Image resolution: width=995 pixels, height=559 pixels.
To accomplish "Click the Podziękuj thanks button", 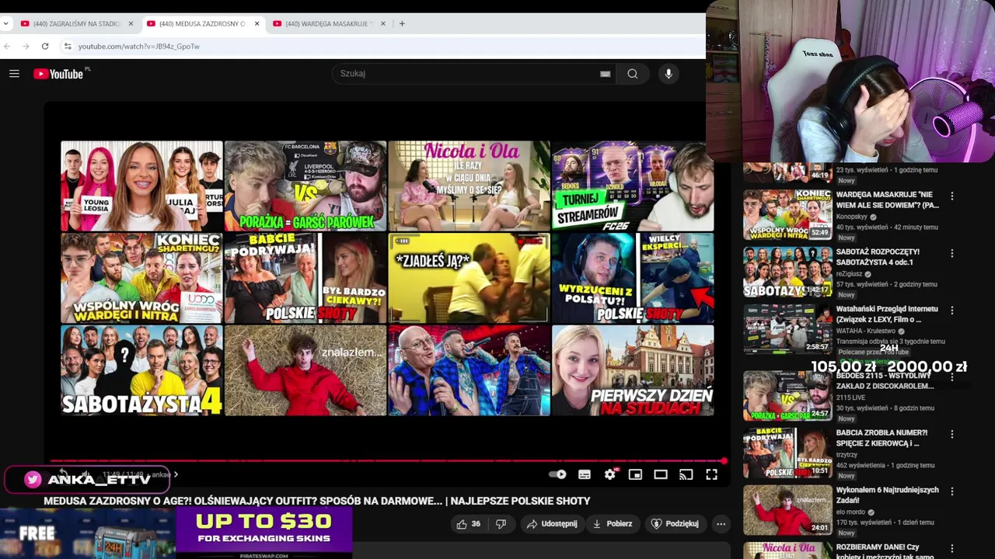I will coord(674,524).
